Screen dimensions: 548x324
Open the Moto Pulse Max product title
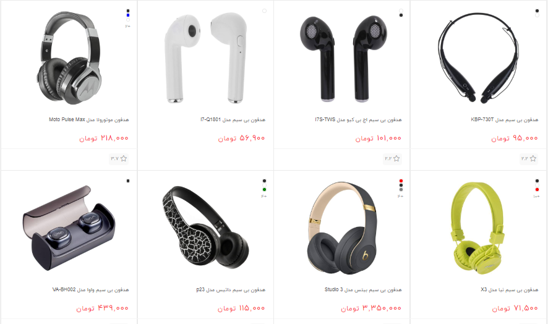tap(89, 119)
